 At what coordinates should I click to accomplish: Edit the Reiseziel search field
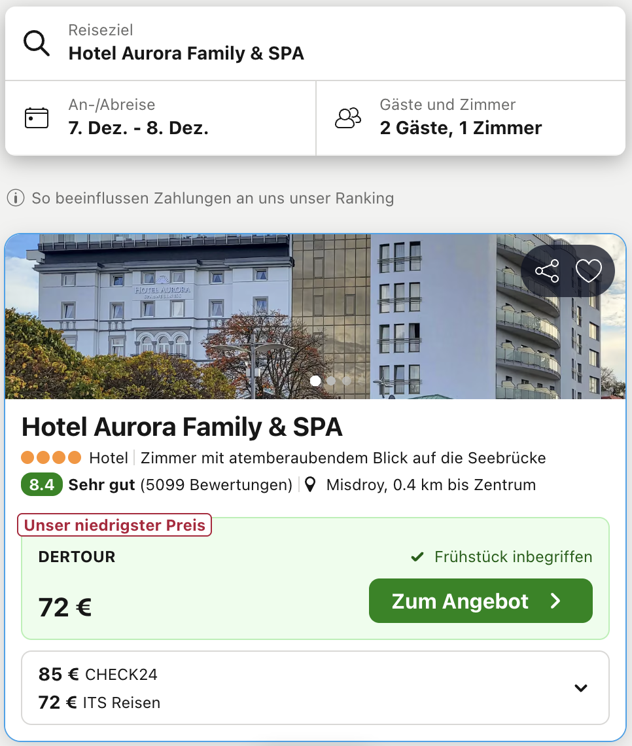314,43
